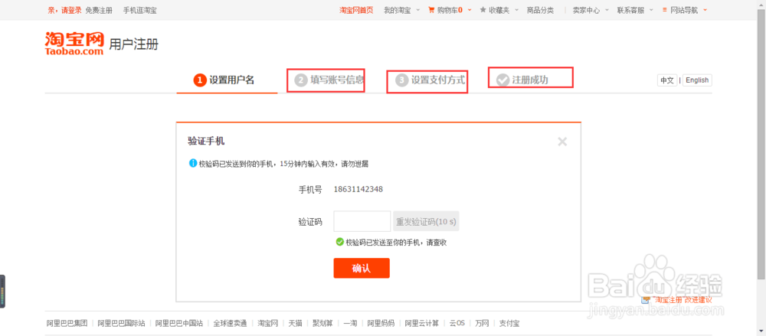This screenshot has height=336, width=766.
Task: Select step 2 填写账号信息 tab
Action: pos(329,80)
